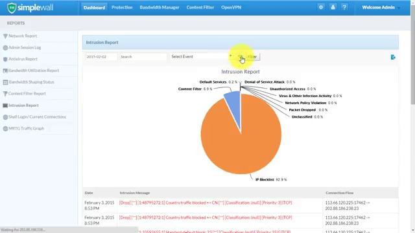Open Antivirus Report link
The height and width of the screenshot is (233, 415).
23,59
